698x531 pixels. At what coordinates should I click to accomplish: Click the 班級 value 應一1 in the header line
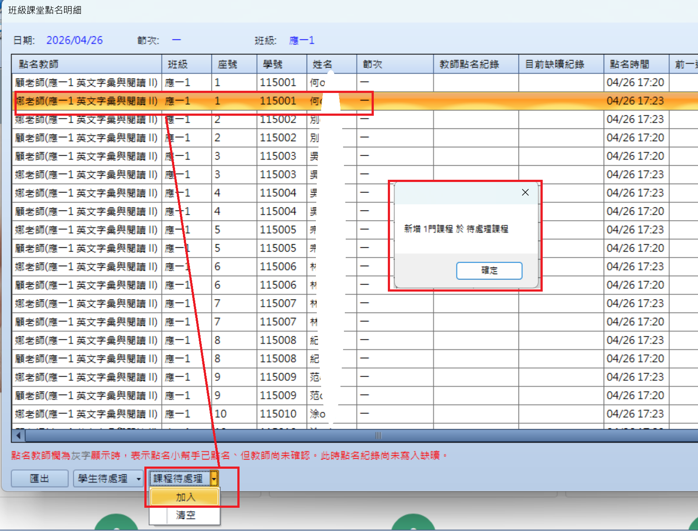point(302,40)
